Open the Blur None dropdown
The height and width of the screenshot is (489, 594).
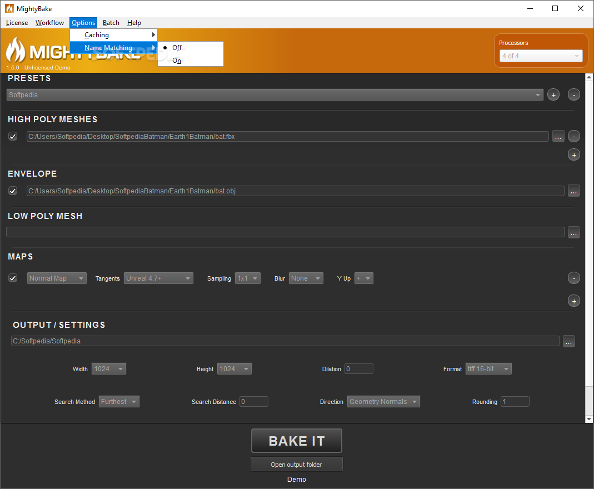306,278
